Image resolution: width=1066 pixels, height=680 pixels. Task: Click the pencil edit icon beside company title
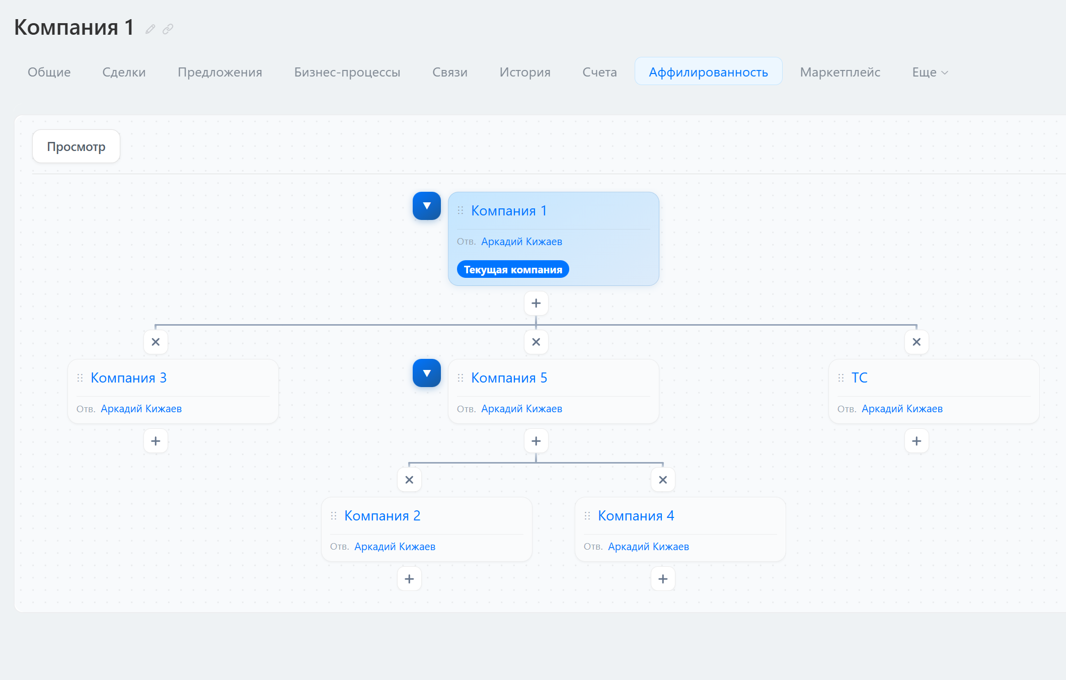[x=150, y=29]
